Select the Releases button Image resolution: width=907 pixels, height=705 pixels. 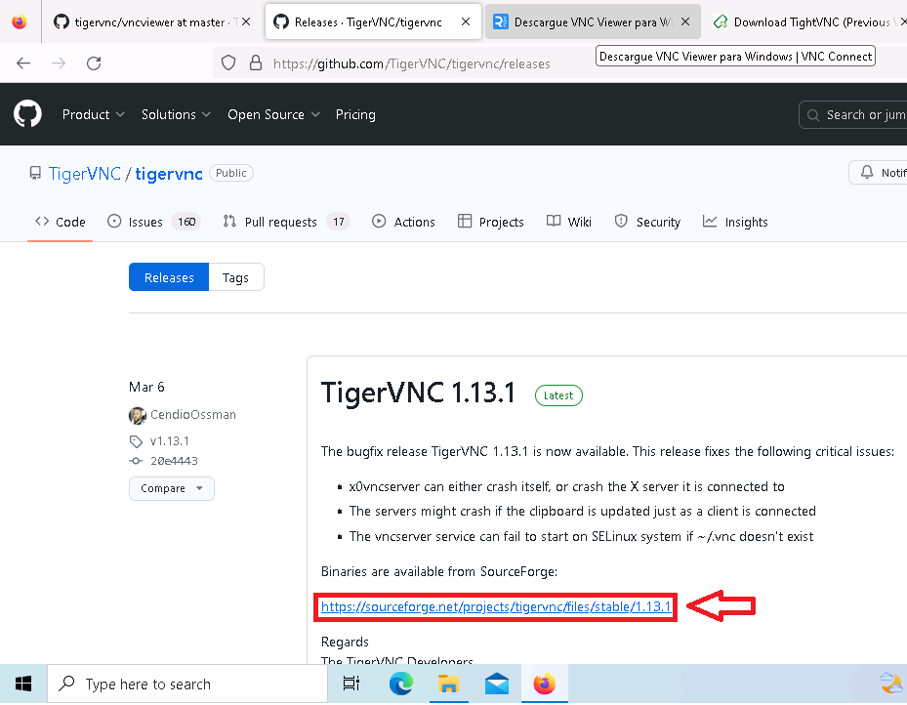coord(169,277)
